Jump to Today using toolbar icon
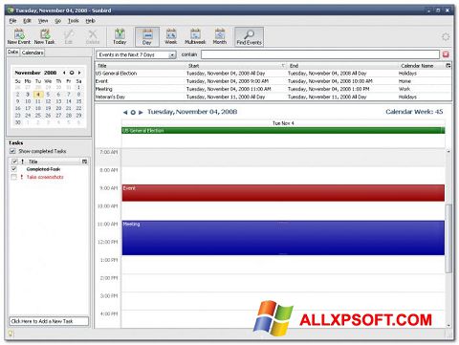The image size is (459, 345). click(120, 33)
